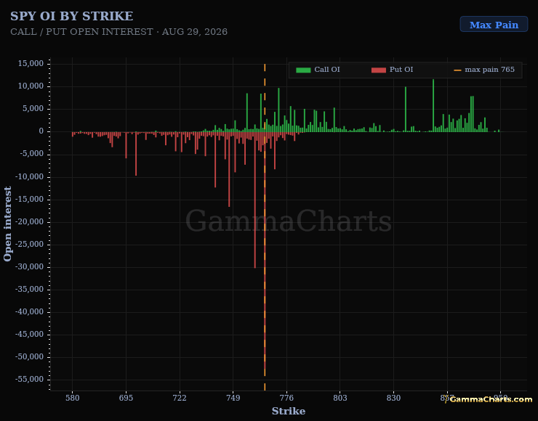The height and width of the screenshot is (421, 538).
Task: Click the Open interest y-axis title
Action: [x=7, y=224]
